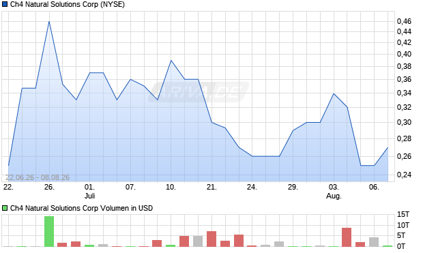Click the 'Juli' month label
This screenshot has height=253, width=423.
89,196
